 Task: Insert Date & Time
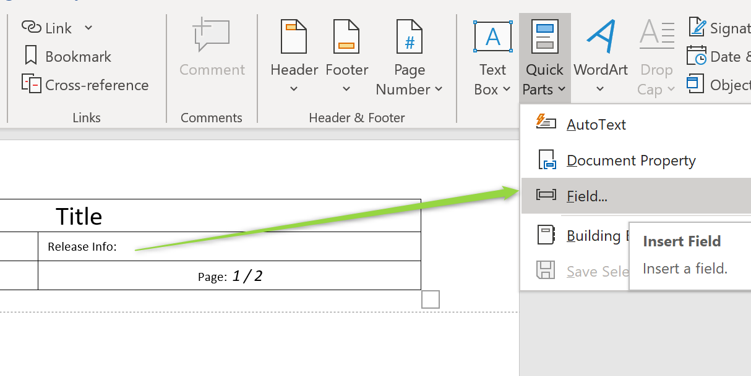697,56
